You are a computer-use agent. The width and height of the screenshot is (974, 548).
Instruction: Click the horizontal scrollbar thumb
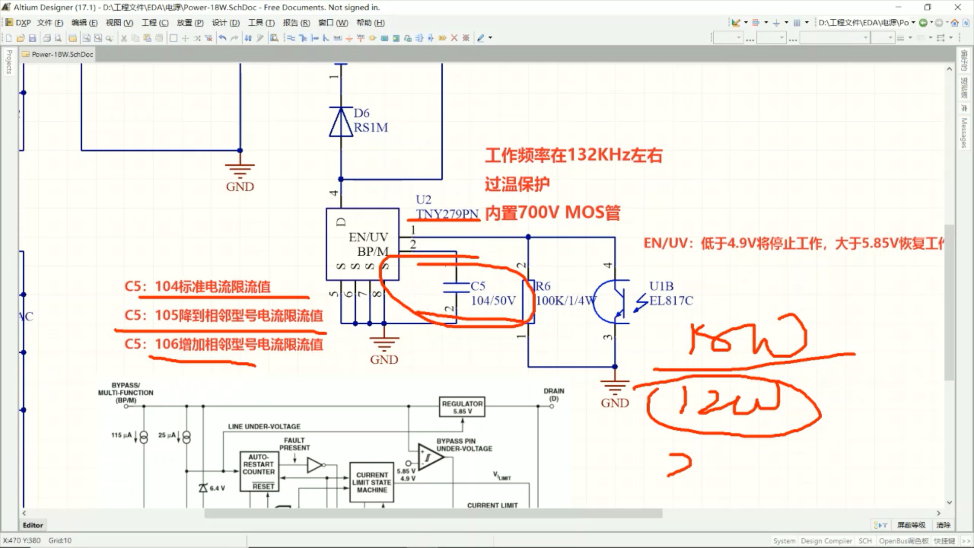pyautogui.click(x=433, y=513)
